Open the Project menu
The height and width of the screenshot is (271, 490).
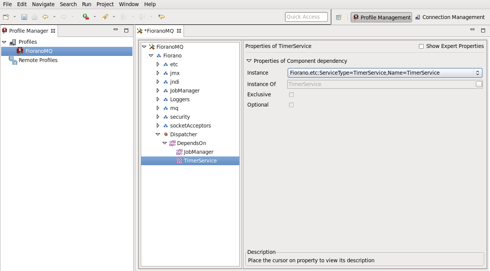[x=105, y=4]
